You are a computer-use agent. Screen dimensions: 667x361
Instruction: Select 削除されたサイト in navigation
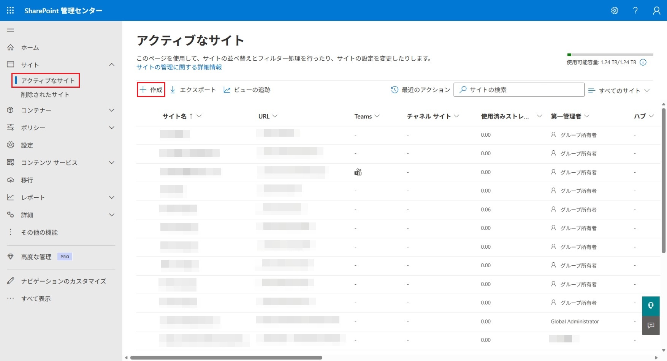pos(45,95)
